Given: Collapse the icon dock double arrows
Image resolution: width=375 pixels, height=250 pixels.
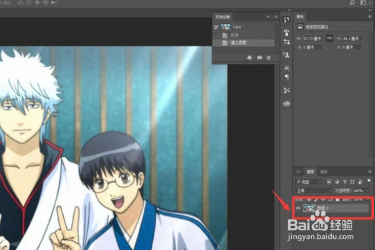Looking at the screenshot, I should tap(289, 10).
